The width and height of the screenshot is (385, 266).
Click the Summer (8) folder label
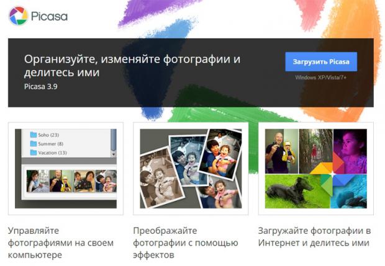pos(50,144)
